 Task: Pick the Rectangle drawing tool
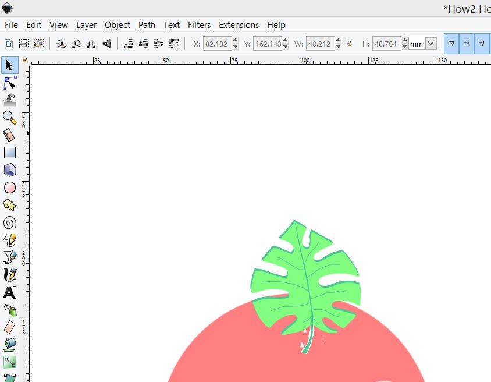click(x=9, y=153)
